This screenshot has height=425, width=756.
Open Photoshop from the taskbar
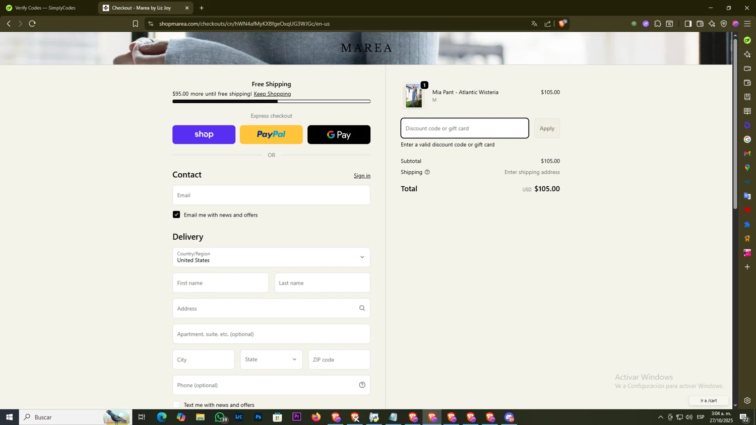(x=258, y=417)
